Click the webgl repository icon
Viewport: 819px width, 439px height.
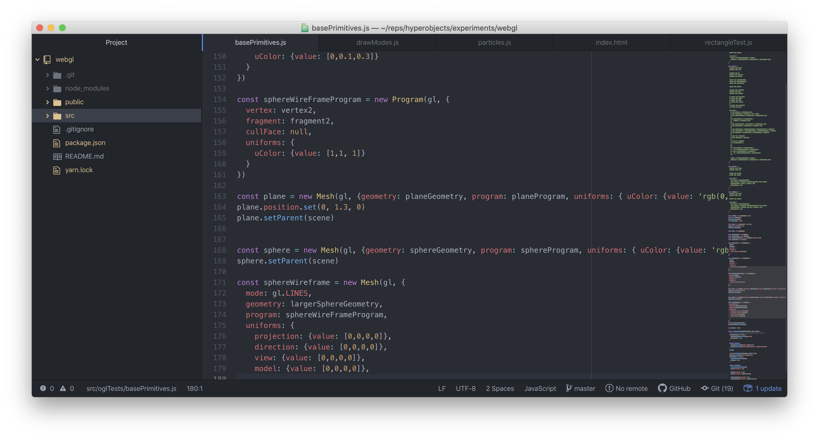point(47,59)
